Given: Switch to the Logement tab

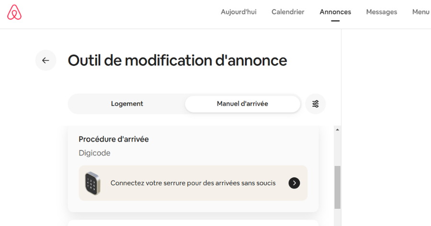Looking at the screenshot, I should click(127, 104).
